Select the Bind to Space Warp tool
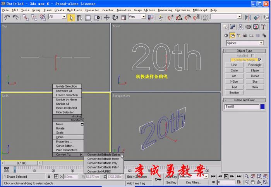Image resolution: width=271 pixels, height=187 pixels. click(x=43, y=17)
